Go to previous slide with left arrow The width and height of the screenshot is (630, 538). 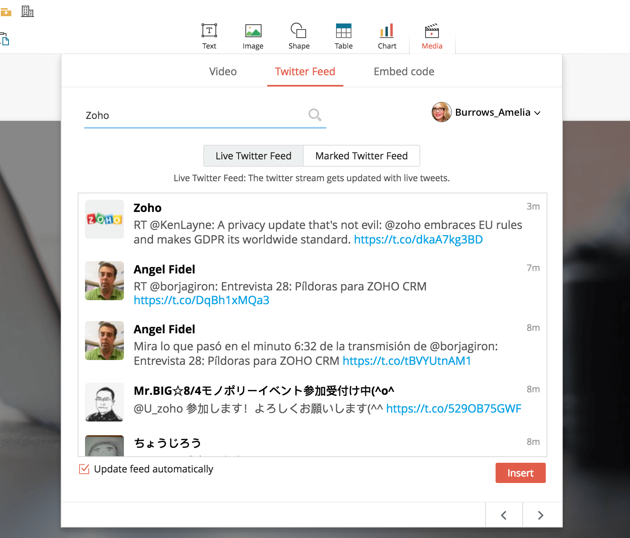click(504, 515)
